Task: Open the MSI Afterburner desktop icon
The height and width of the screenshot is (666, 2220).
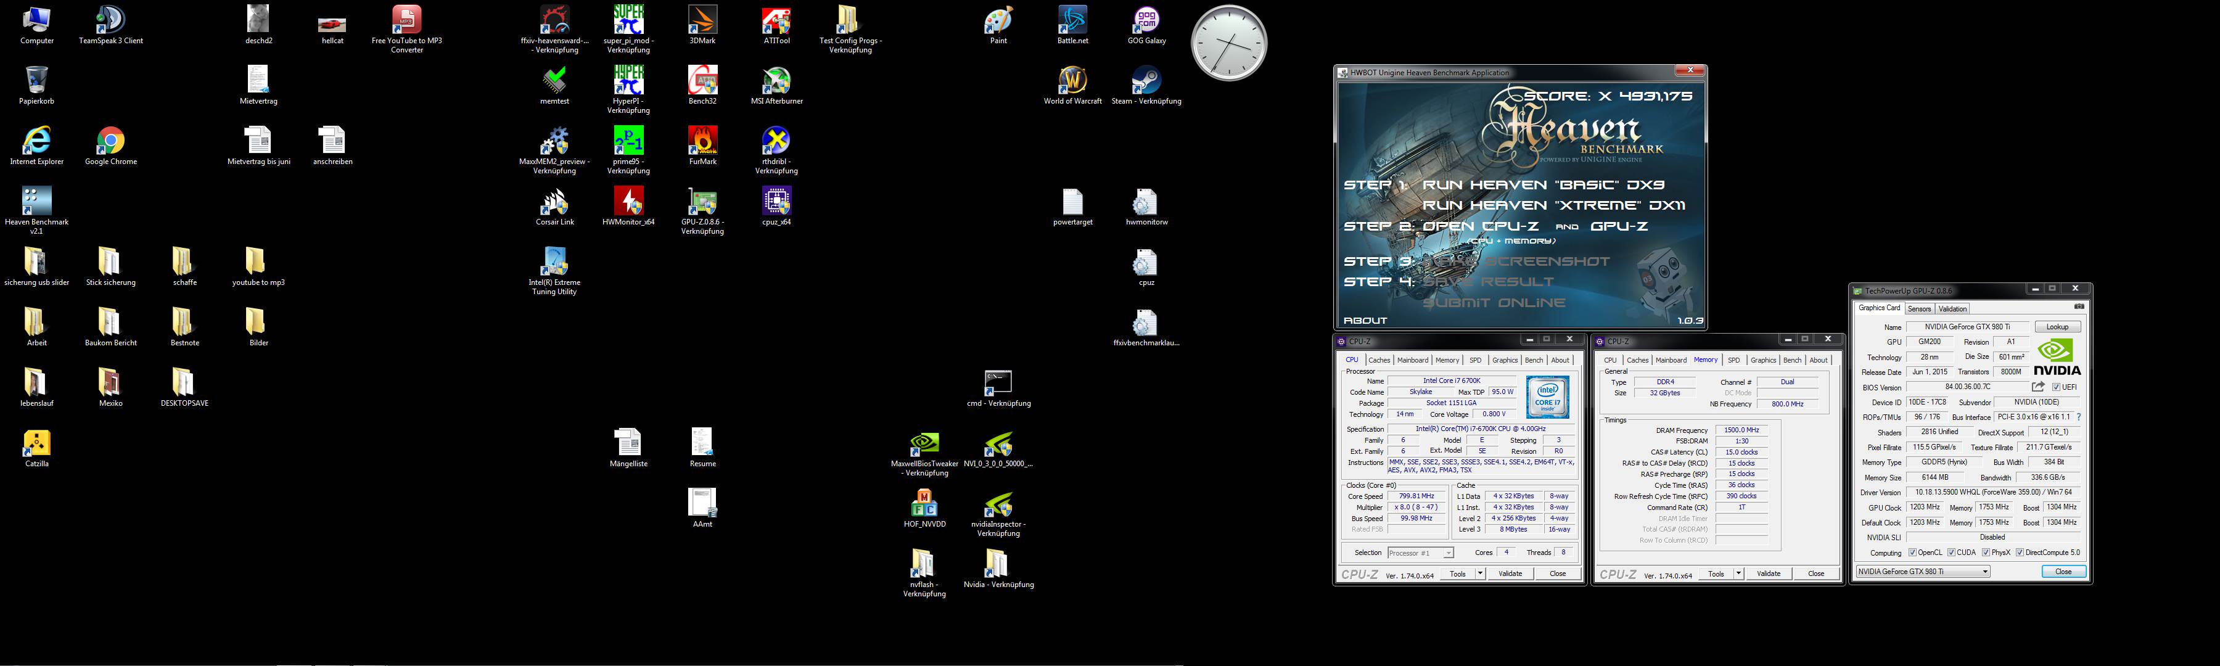Action: pos(776,85)
